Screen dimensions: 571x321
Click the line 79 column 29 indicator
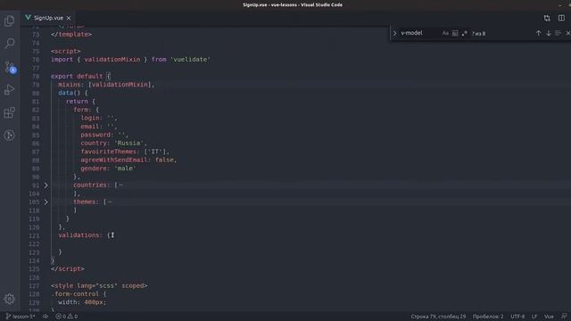(438, 317)
